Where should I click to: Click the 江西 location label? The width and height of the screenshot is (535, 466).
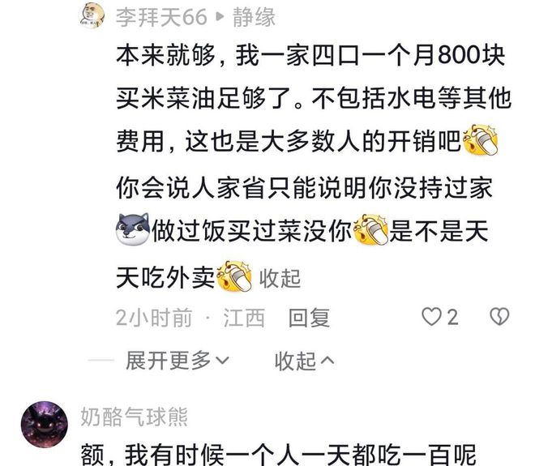(244, 318)
